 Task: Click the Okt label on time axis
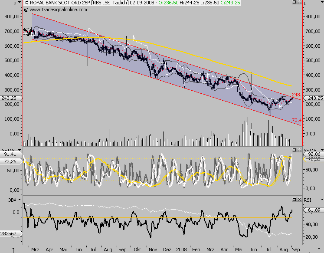click(137, 250)
